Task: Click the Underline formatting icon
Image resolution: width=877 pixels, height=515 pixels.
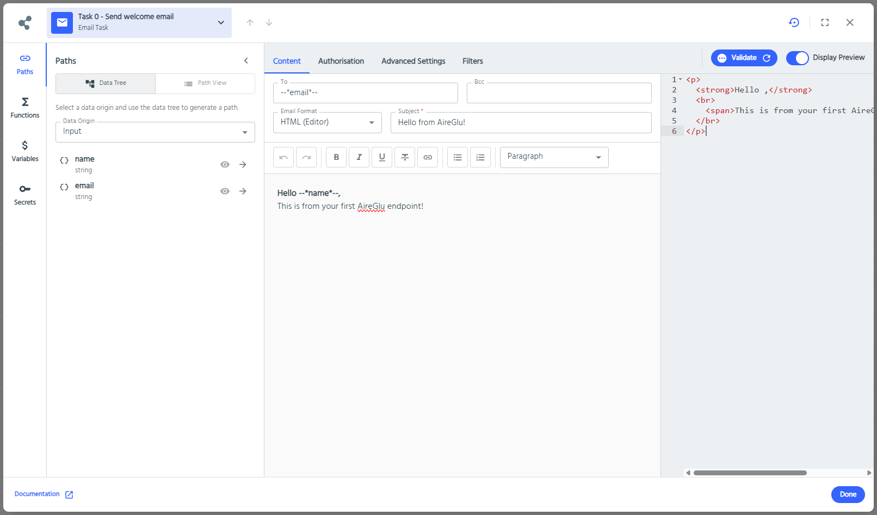Action: (382, 157)
